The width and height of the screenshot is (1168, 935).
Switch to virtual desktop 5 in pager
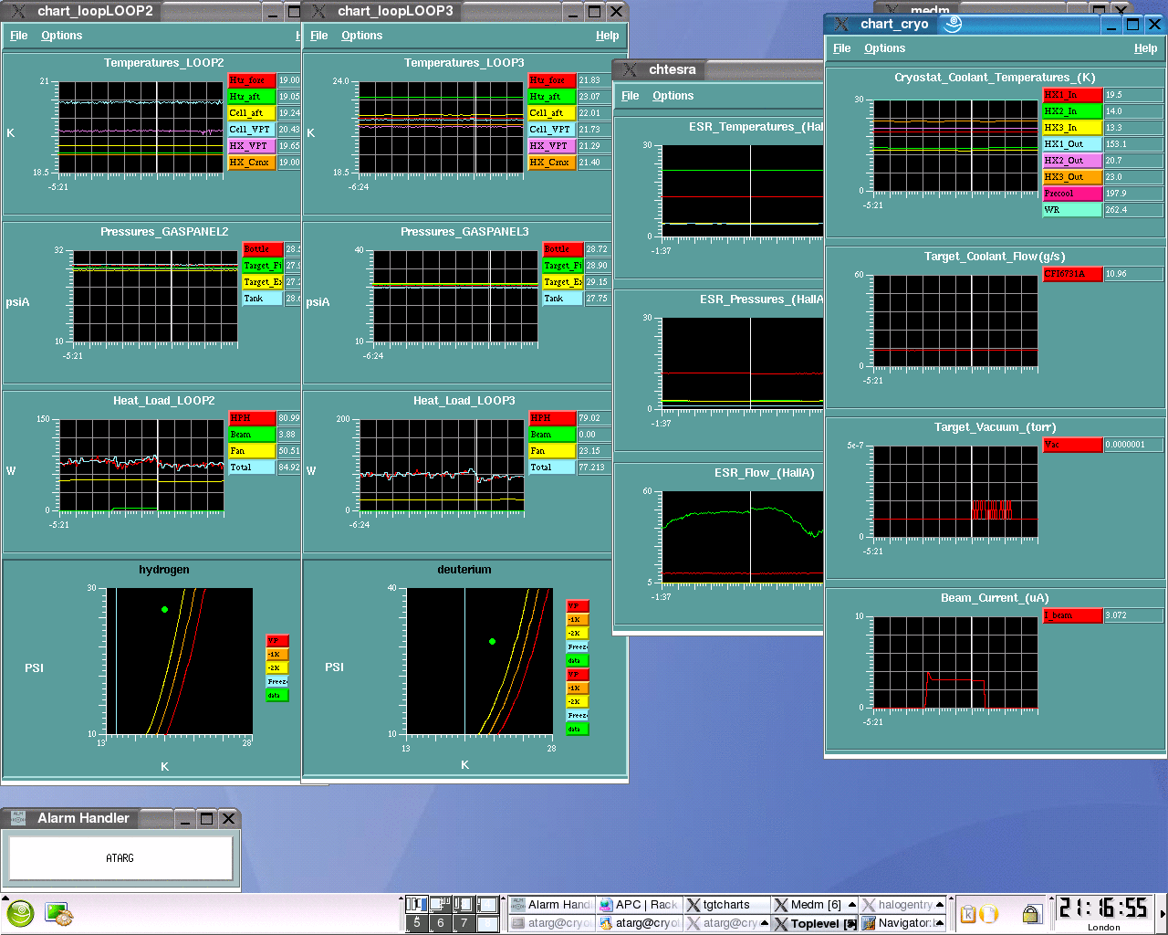(417, 923)
